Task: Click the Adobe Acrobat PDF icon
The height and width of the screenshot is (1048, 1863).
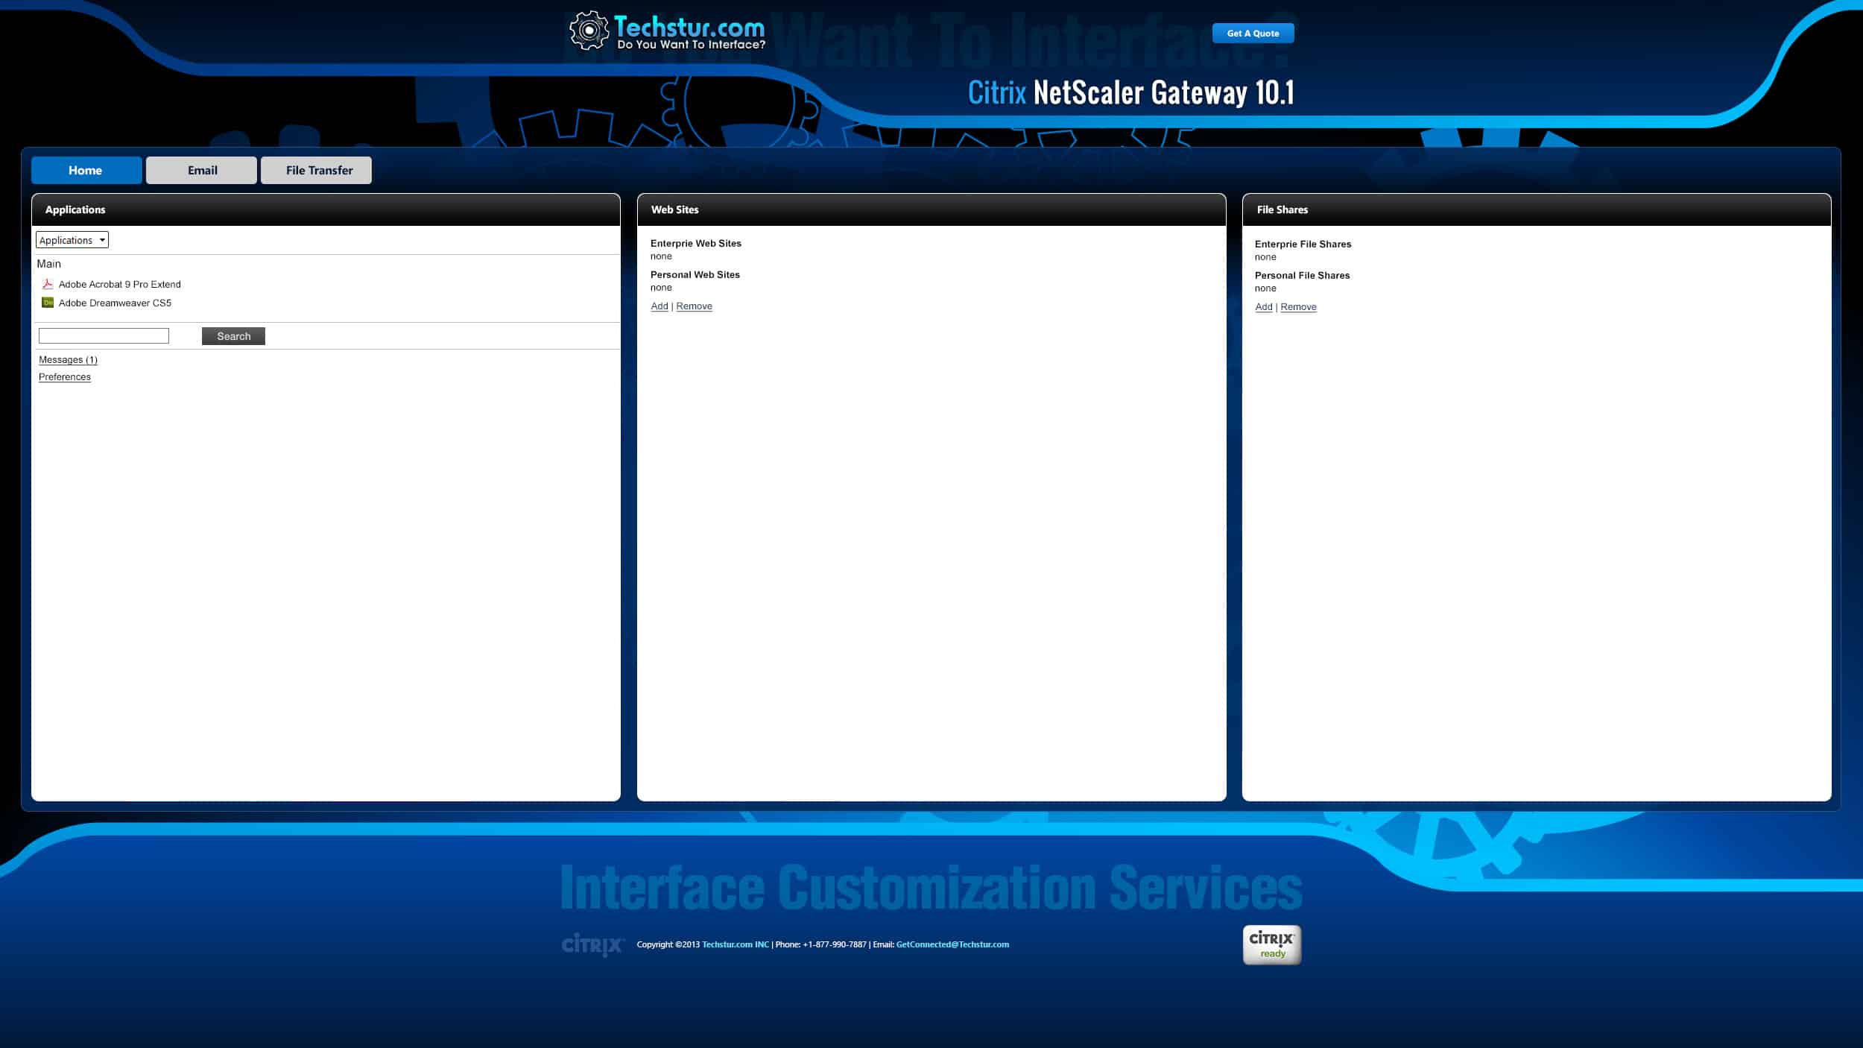Action: click(48, 284)
